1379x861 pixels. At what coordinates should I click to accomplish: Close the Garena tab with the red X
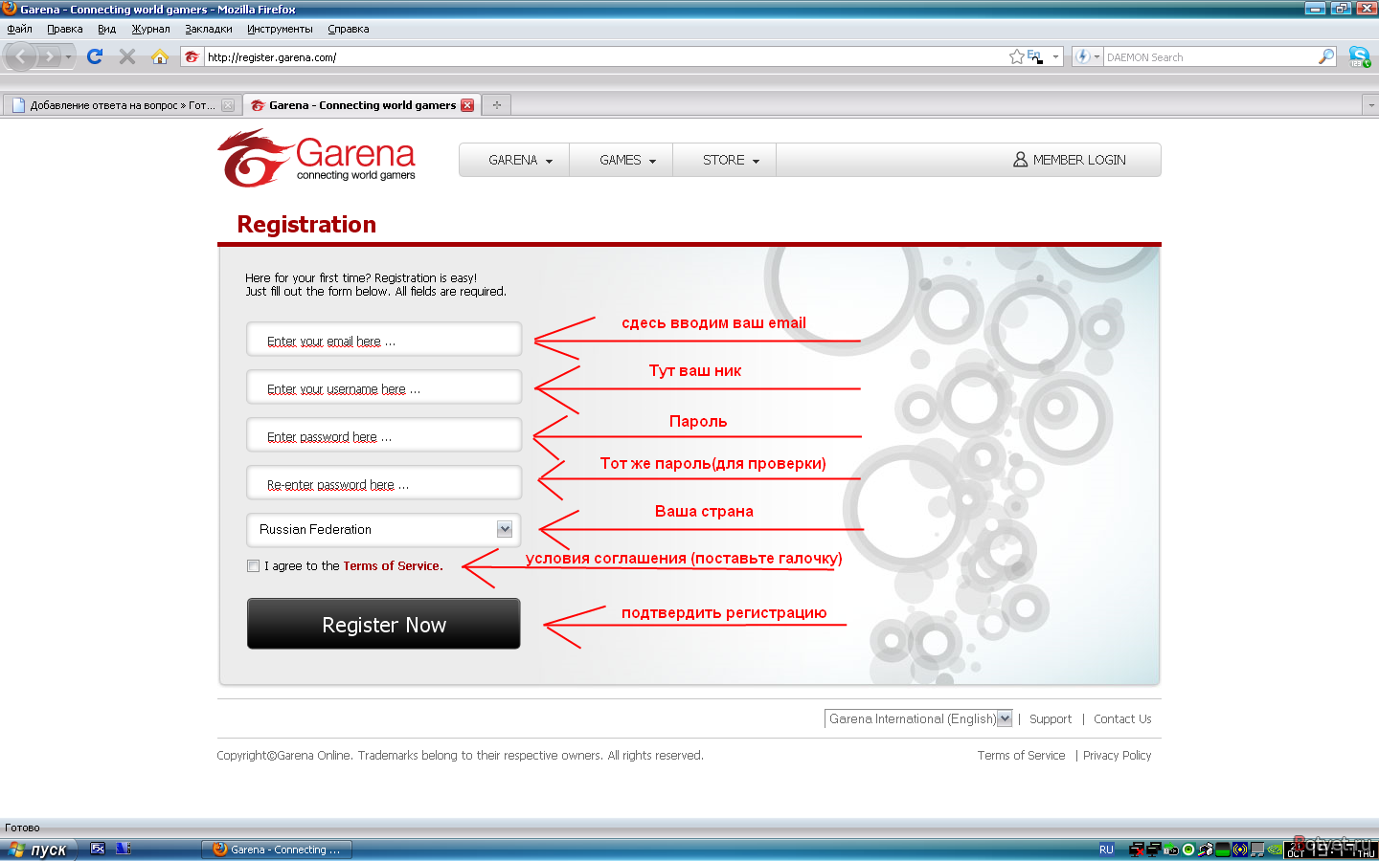coord(467,105)
